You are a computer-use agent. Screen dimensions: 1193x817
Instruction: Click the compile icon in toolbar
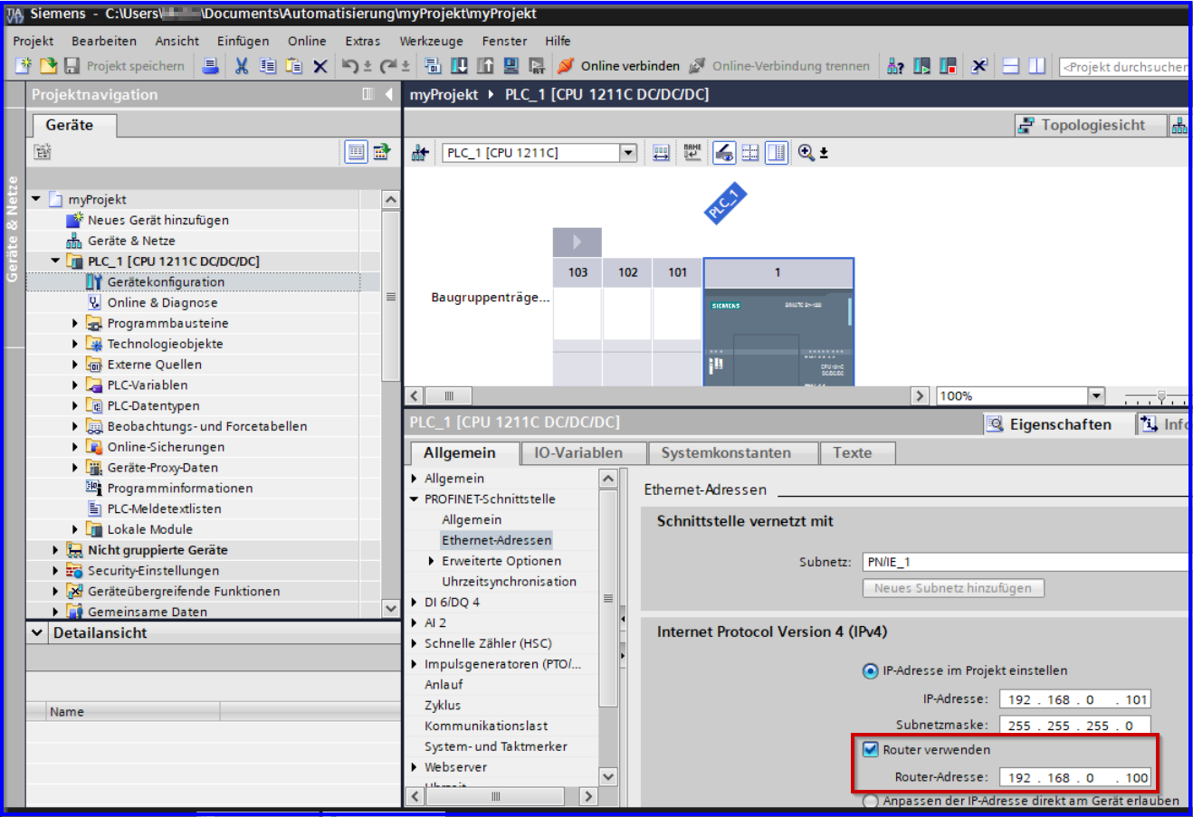pyautogui.click(x=433, y=66)
